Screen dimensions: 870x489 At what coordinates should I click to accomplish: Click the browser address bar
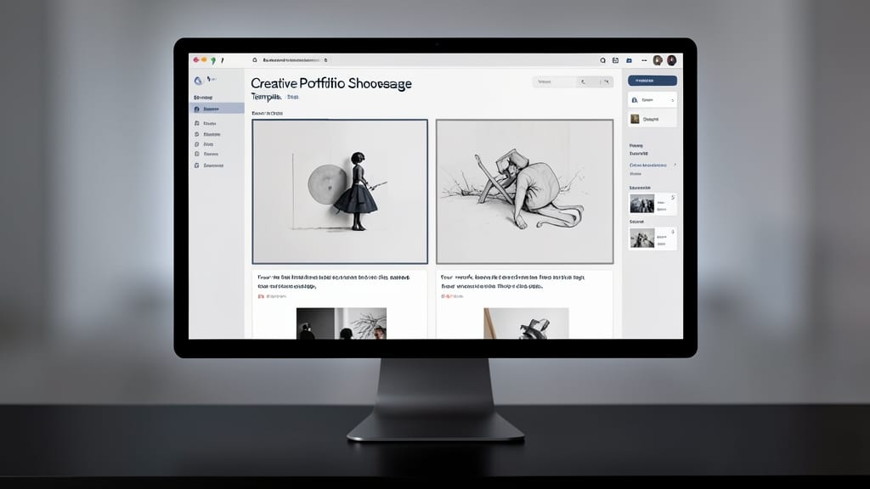coord(291,60)
